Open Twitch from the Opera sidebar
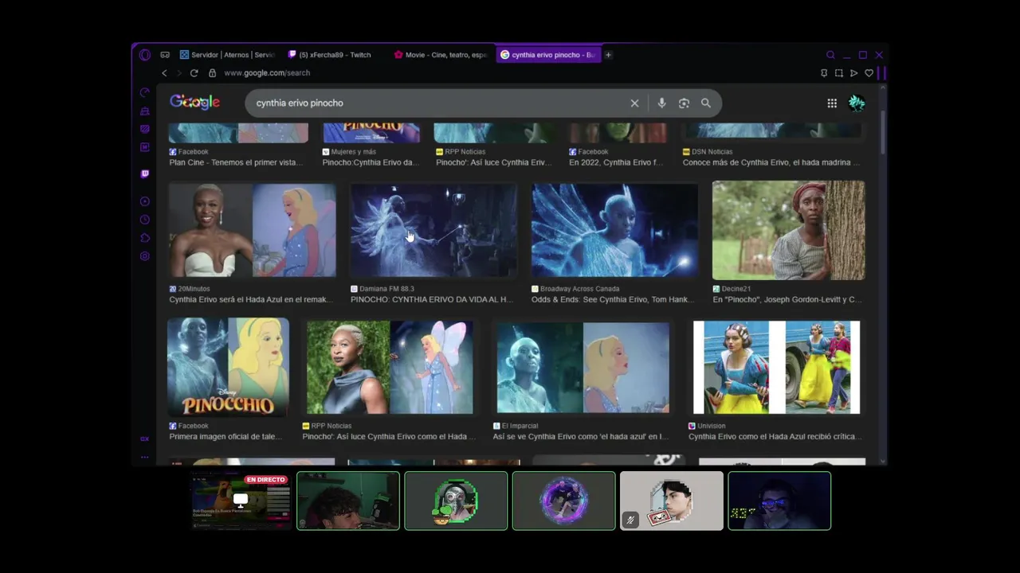This screenshot has height=573, width=1020. point(144,173)
